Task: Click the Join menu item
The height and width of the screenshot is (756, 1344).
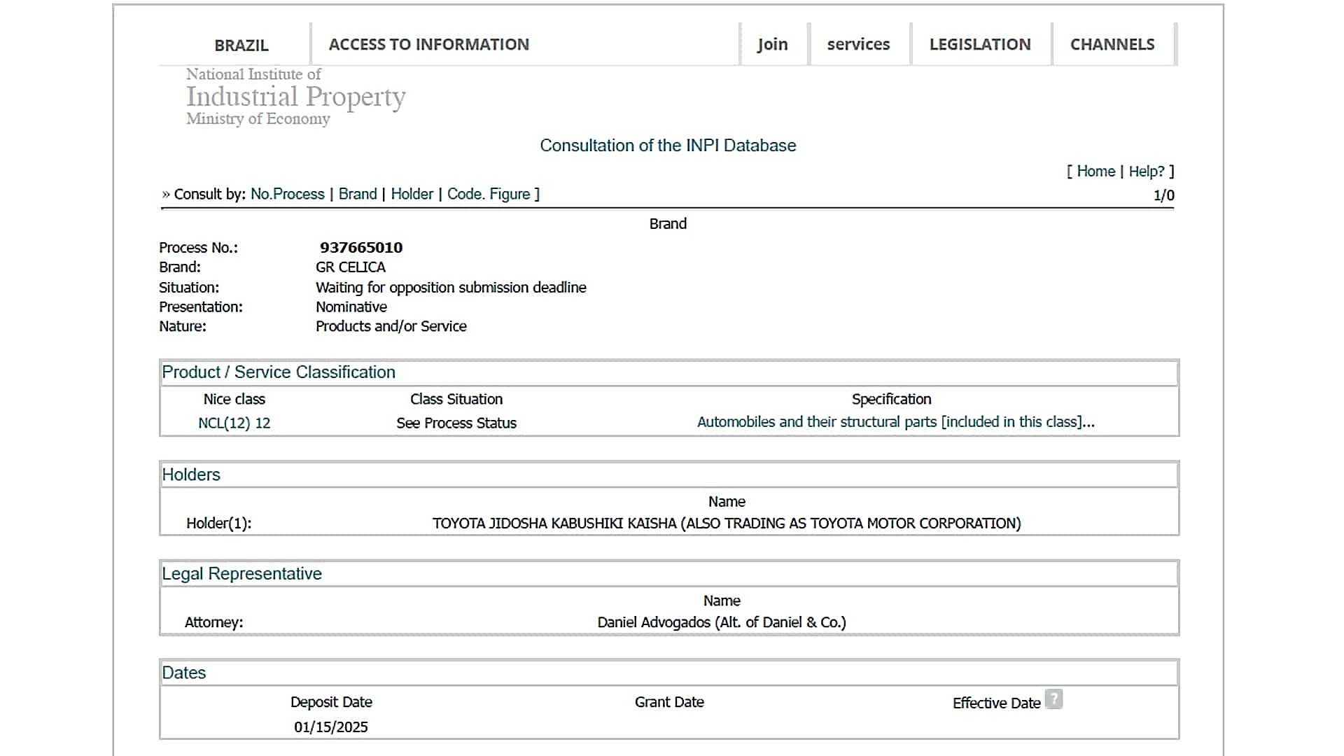Action: tap(772, 44)
